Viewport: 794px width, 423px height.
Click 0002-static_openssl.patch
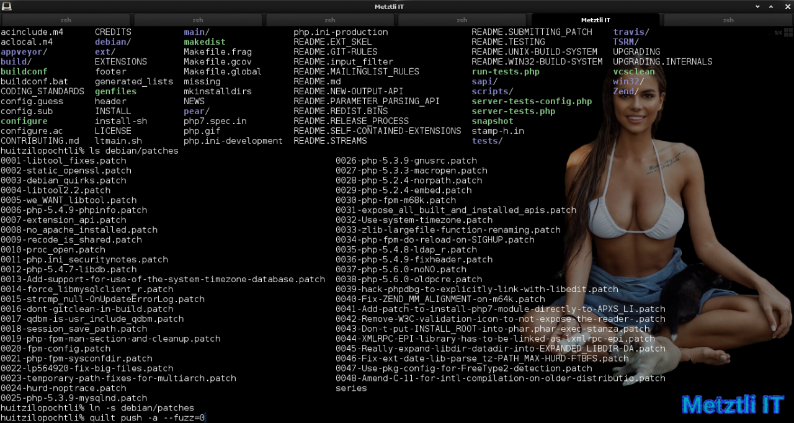click(x=66, y=171)
